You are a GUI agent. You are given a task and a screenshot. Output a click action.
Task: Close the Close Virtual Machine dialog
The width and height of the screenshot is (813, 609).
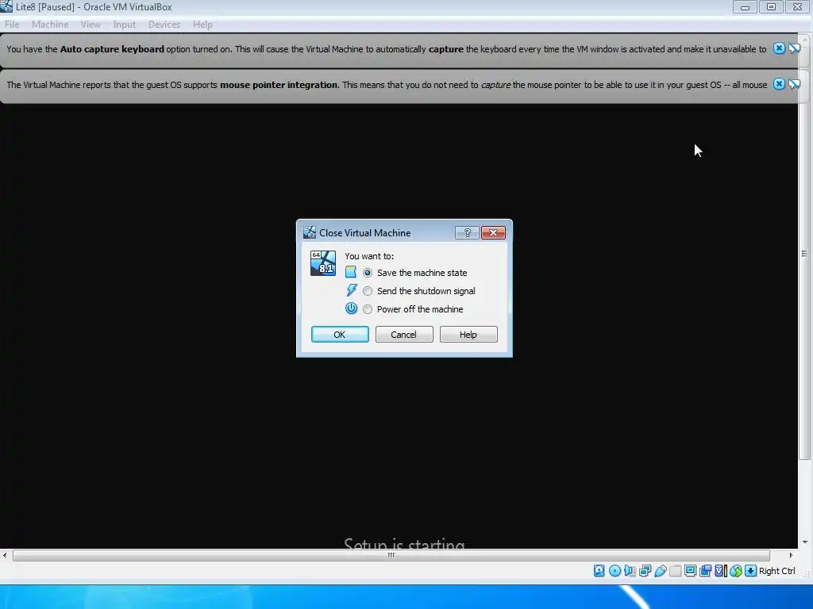[493, 232]
